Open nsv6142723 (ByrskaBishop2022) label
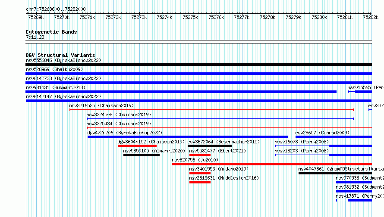The image size is (384, 217). pyautogui.click(x=63, y=78)
